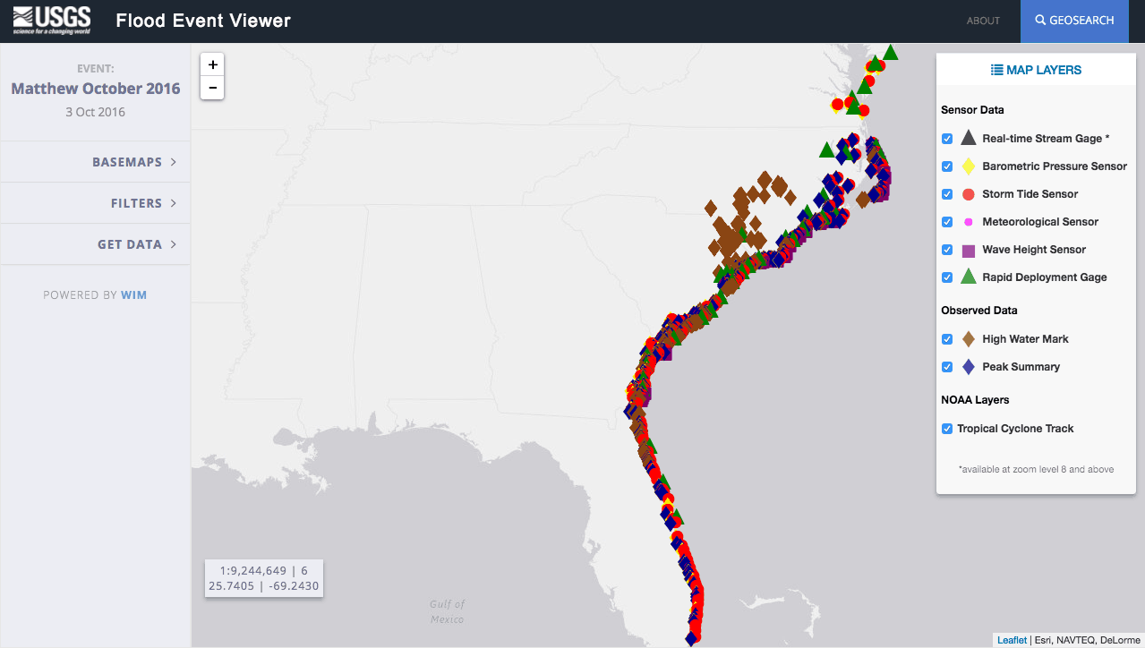Click the yellow Barometric Pressure Sensor icon

pos(968,166)
